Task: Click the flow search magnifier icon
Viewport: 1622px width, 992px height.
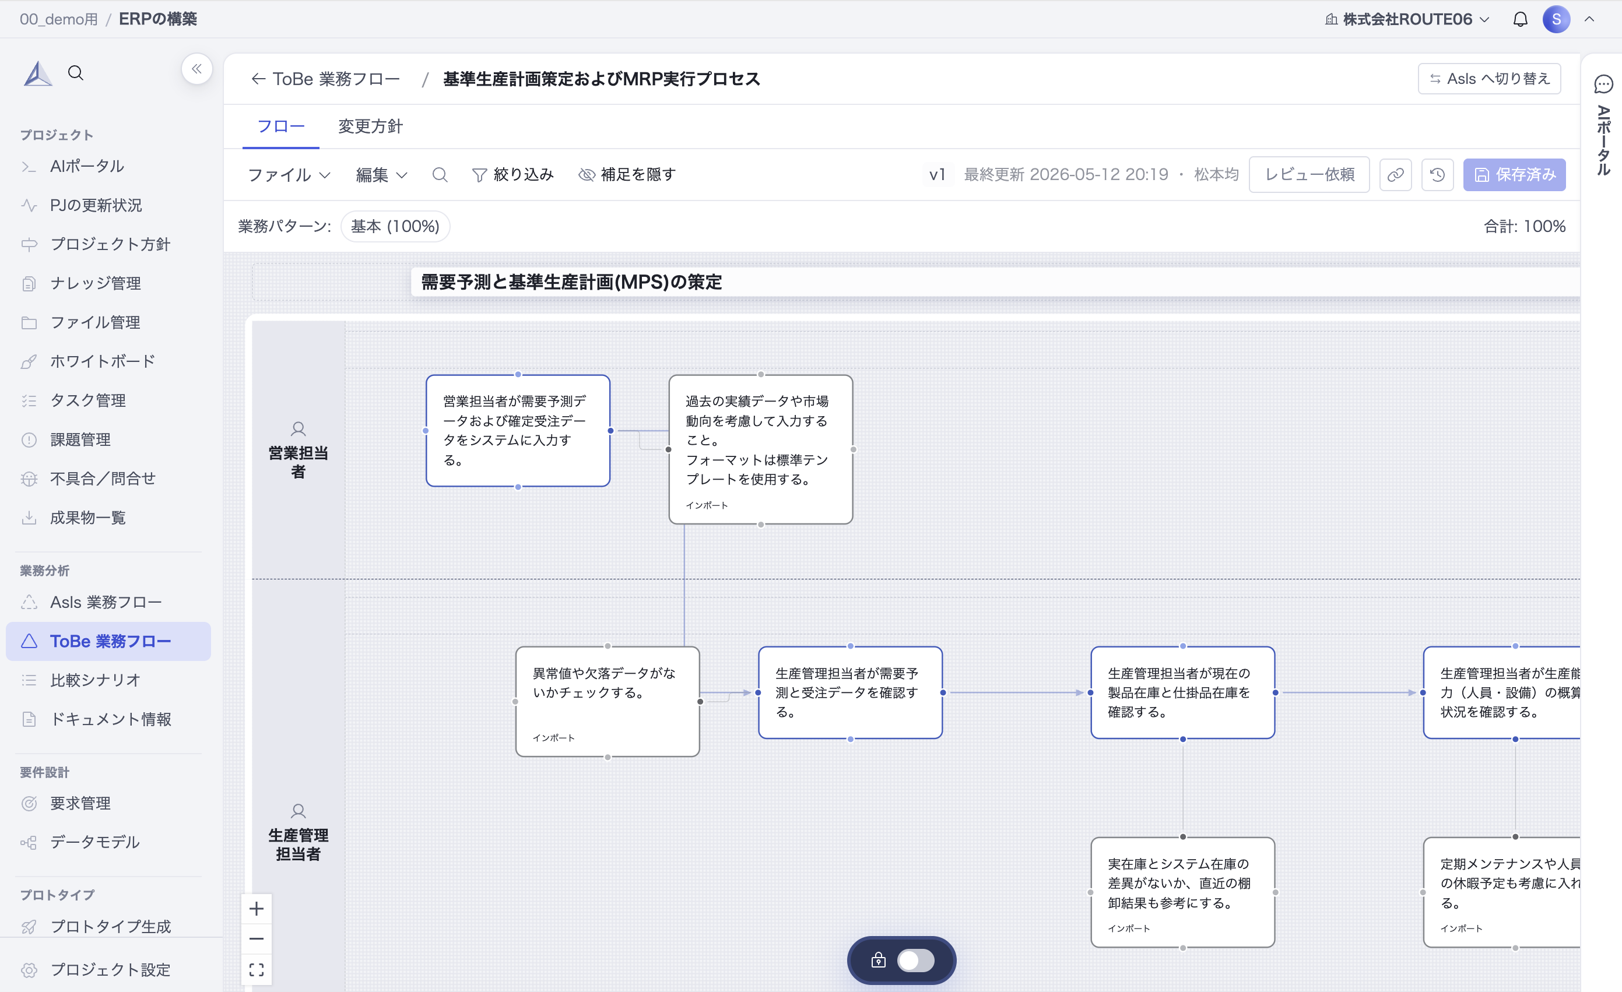Action: 440,174
